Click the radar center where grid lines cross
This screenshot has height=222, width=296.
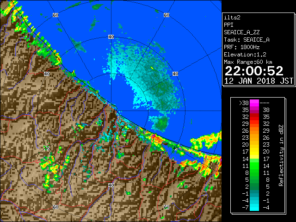[x=111, y=111]
